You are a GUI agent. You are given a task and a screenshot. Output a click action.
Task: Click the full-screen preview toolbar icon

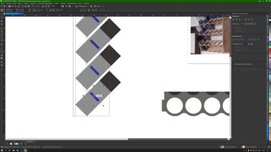pos(63,6)
